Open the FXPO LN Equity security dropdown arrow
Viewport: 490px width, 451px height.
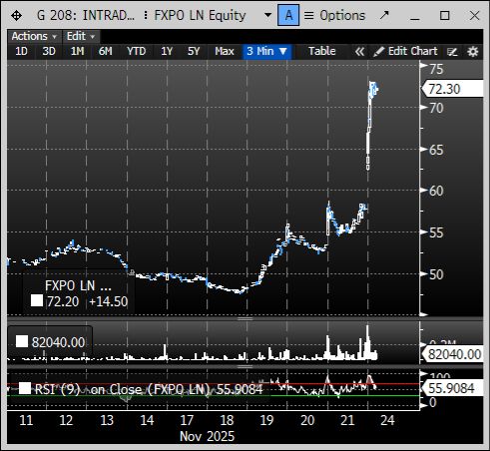point(267,15)
